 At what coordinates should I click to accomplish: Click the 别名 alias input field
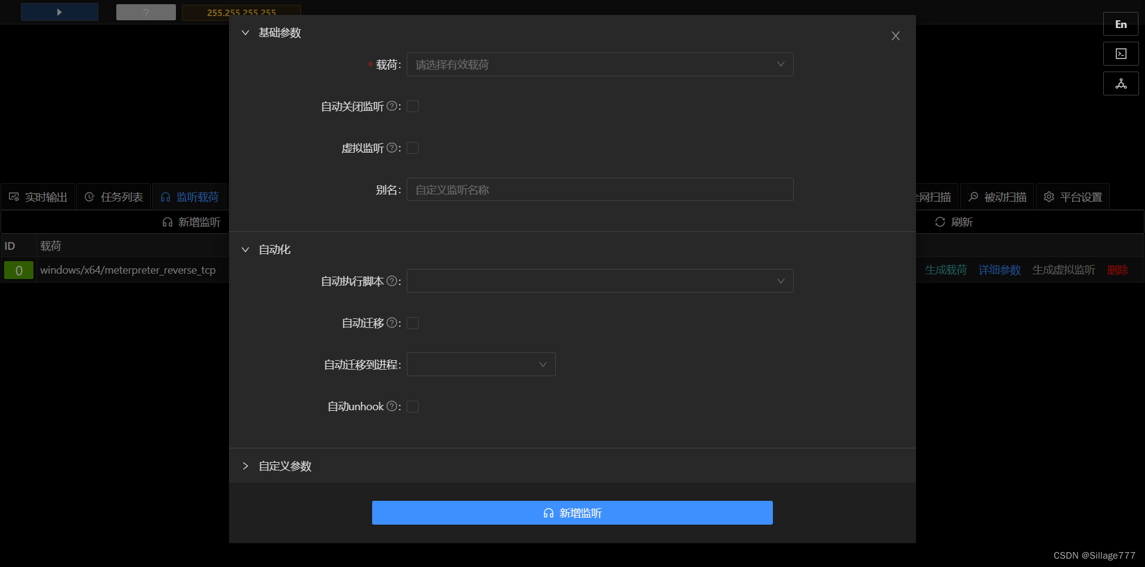click(x=600, y=190)
